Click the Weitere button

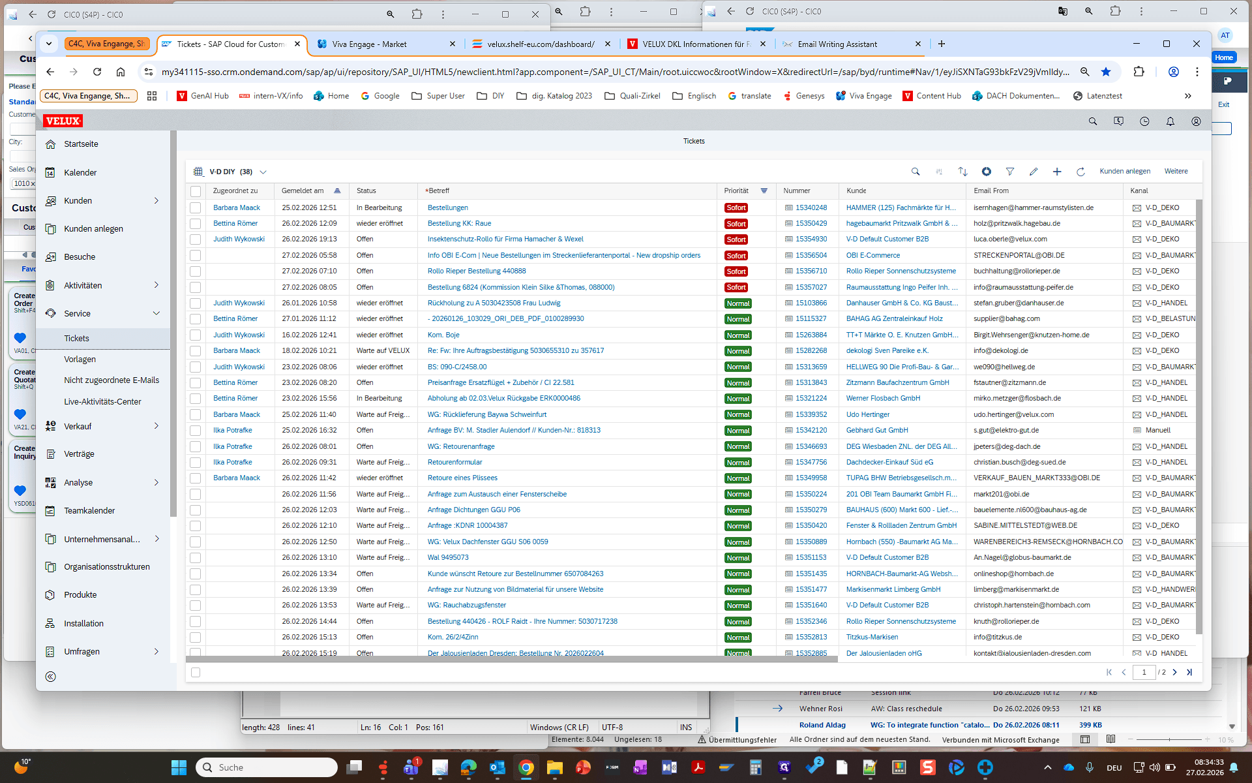pyautogui.click(x=1176, y=172)
